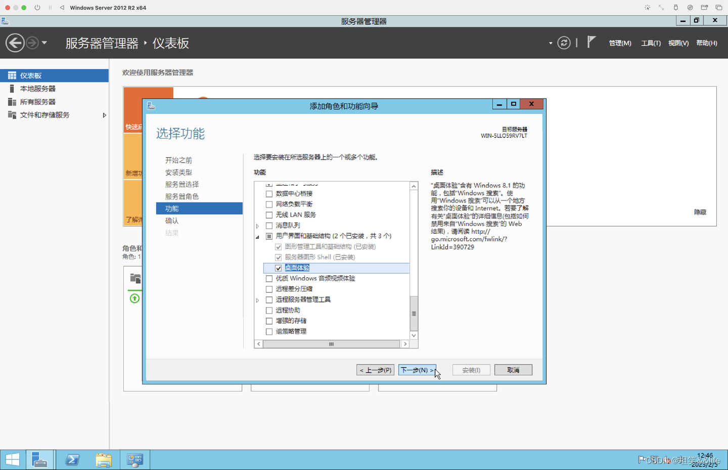Go to wizard step 确认

[x=172, y=221]
